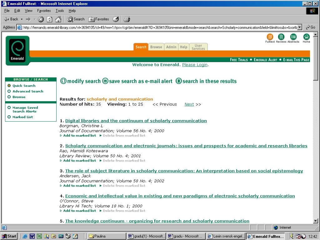Open Economic and intellectual value article link
Viewport: 320px width, 240px height.
click(180, 196)
